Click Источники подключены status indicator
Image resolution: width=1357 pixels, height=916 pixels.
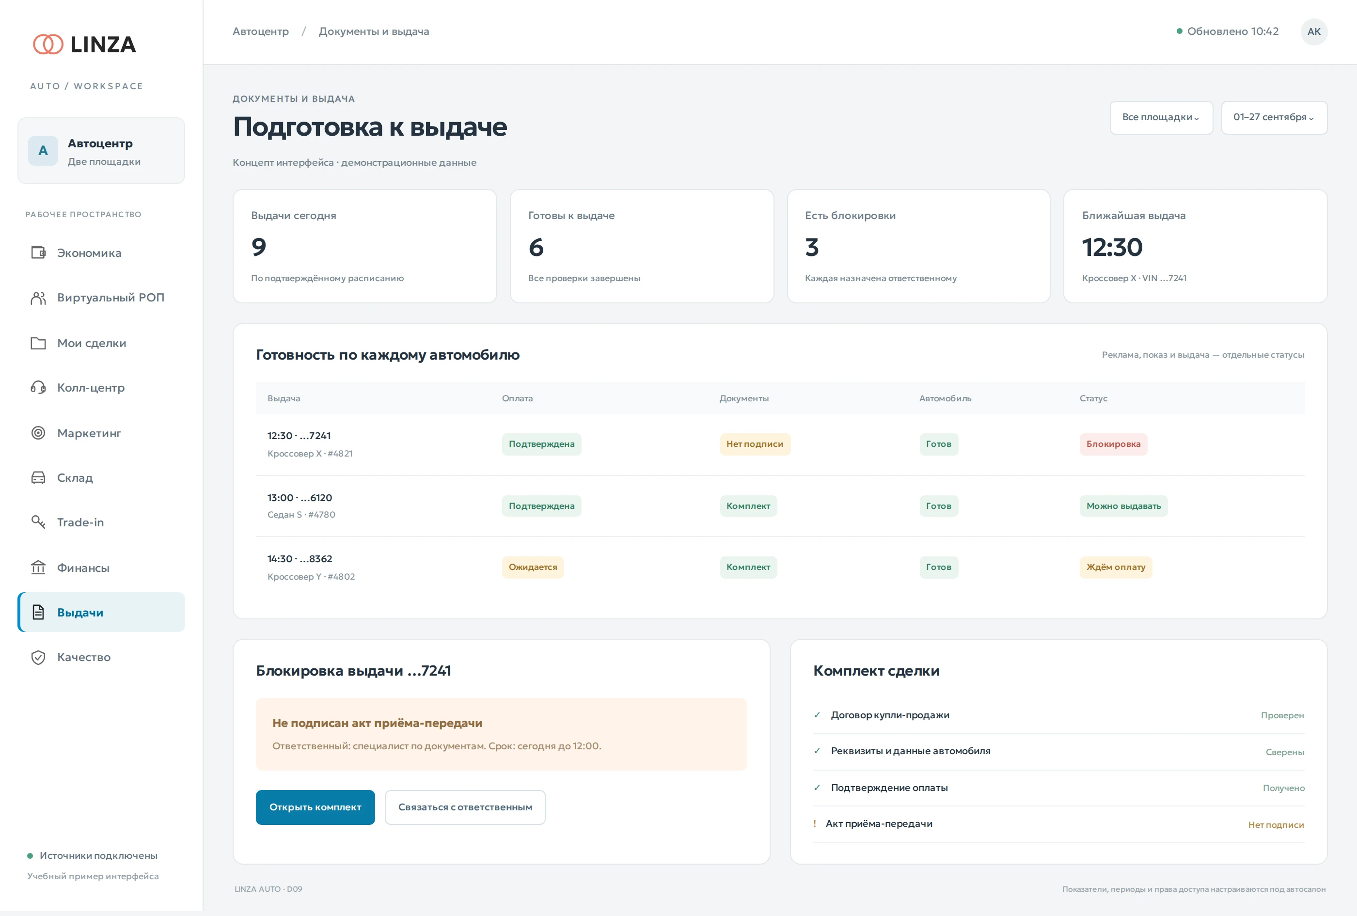coord(92,855)
